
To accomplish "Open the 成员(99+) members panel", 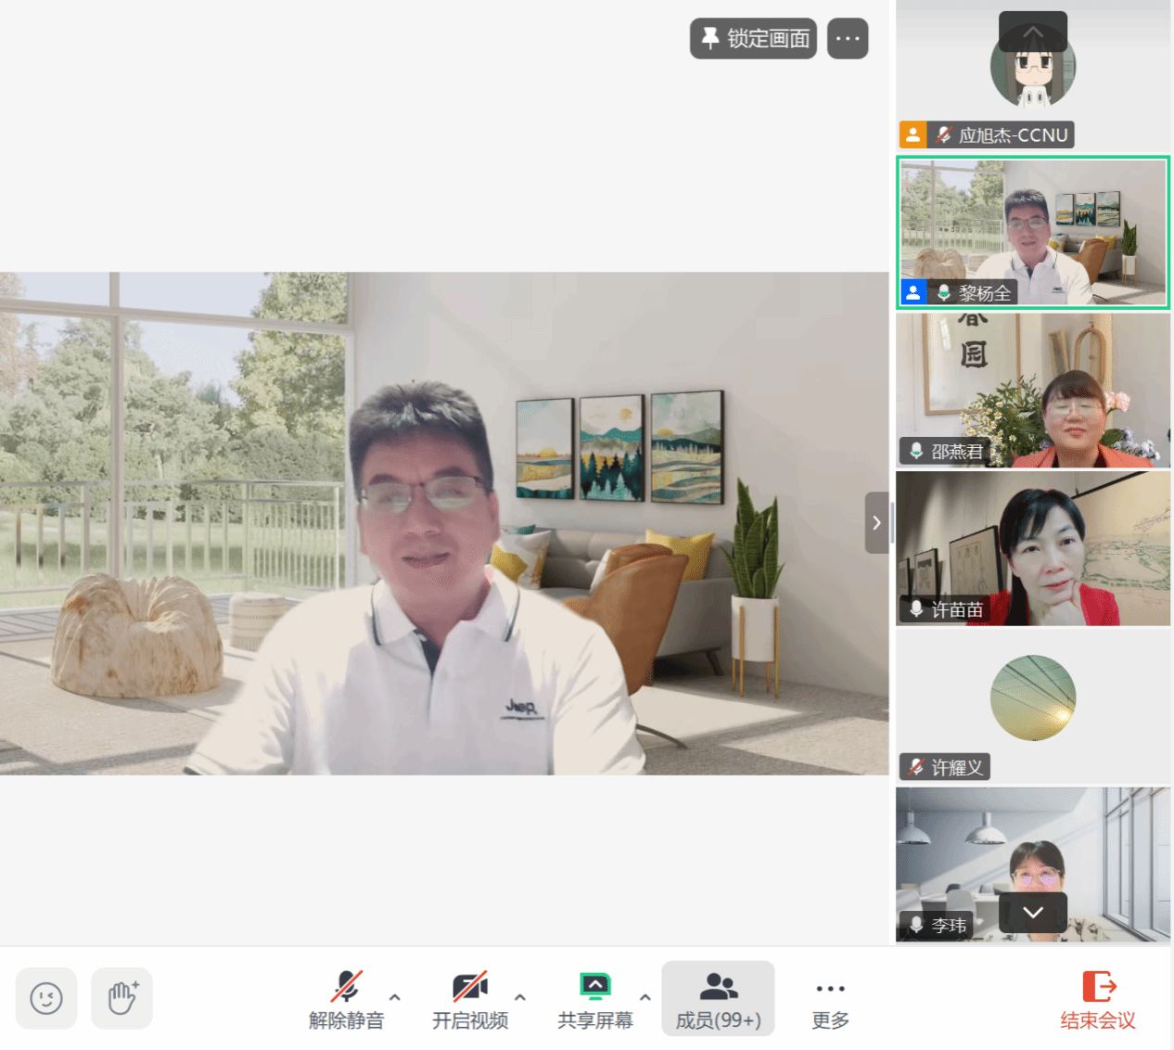I will (x=718, y=1000).
